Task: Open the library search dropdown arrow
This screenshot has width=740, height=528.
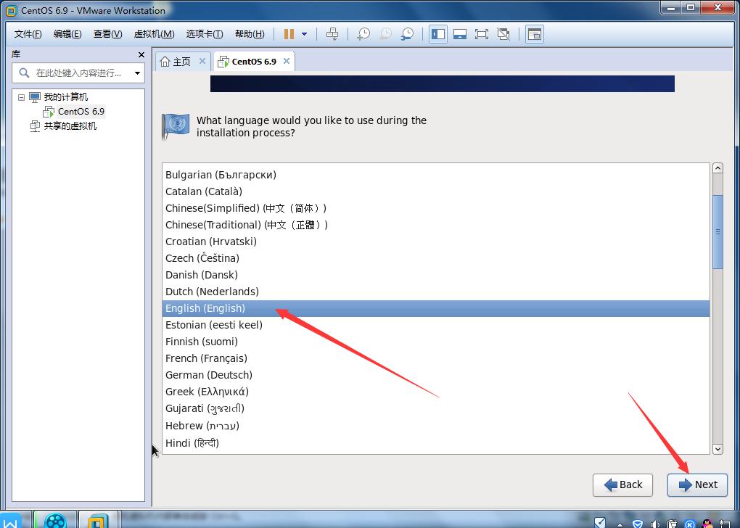Action: point(137,73)
